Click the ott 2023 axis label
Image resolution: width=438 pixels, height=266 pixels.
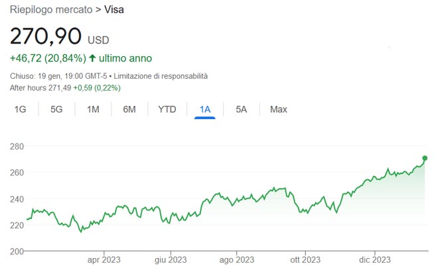304,259
